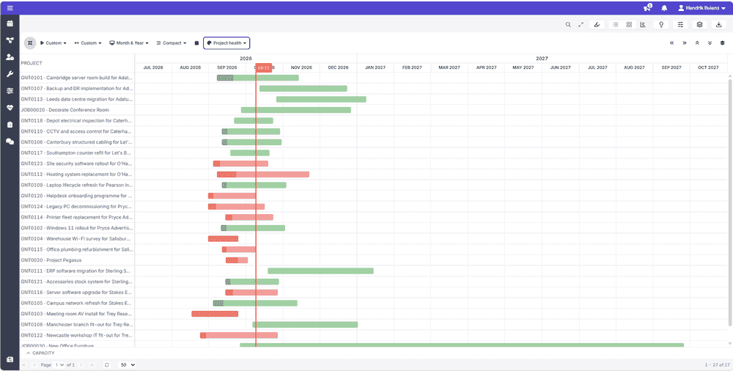
Task: Click the download export icon
Action: tap(718, 25)
